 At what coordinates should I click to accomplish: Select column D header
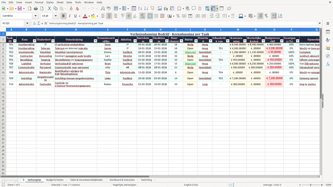(76, 29)
